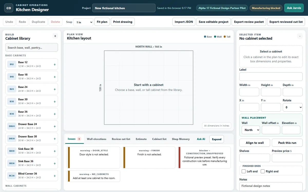308x192 pixels.
Task: Open the Cabinet list tab
Action: click(x=159, y=139)
